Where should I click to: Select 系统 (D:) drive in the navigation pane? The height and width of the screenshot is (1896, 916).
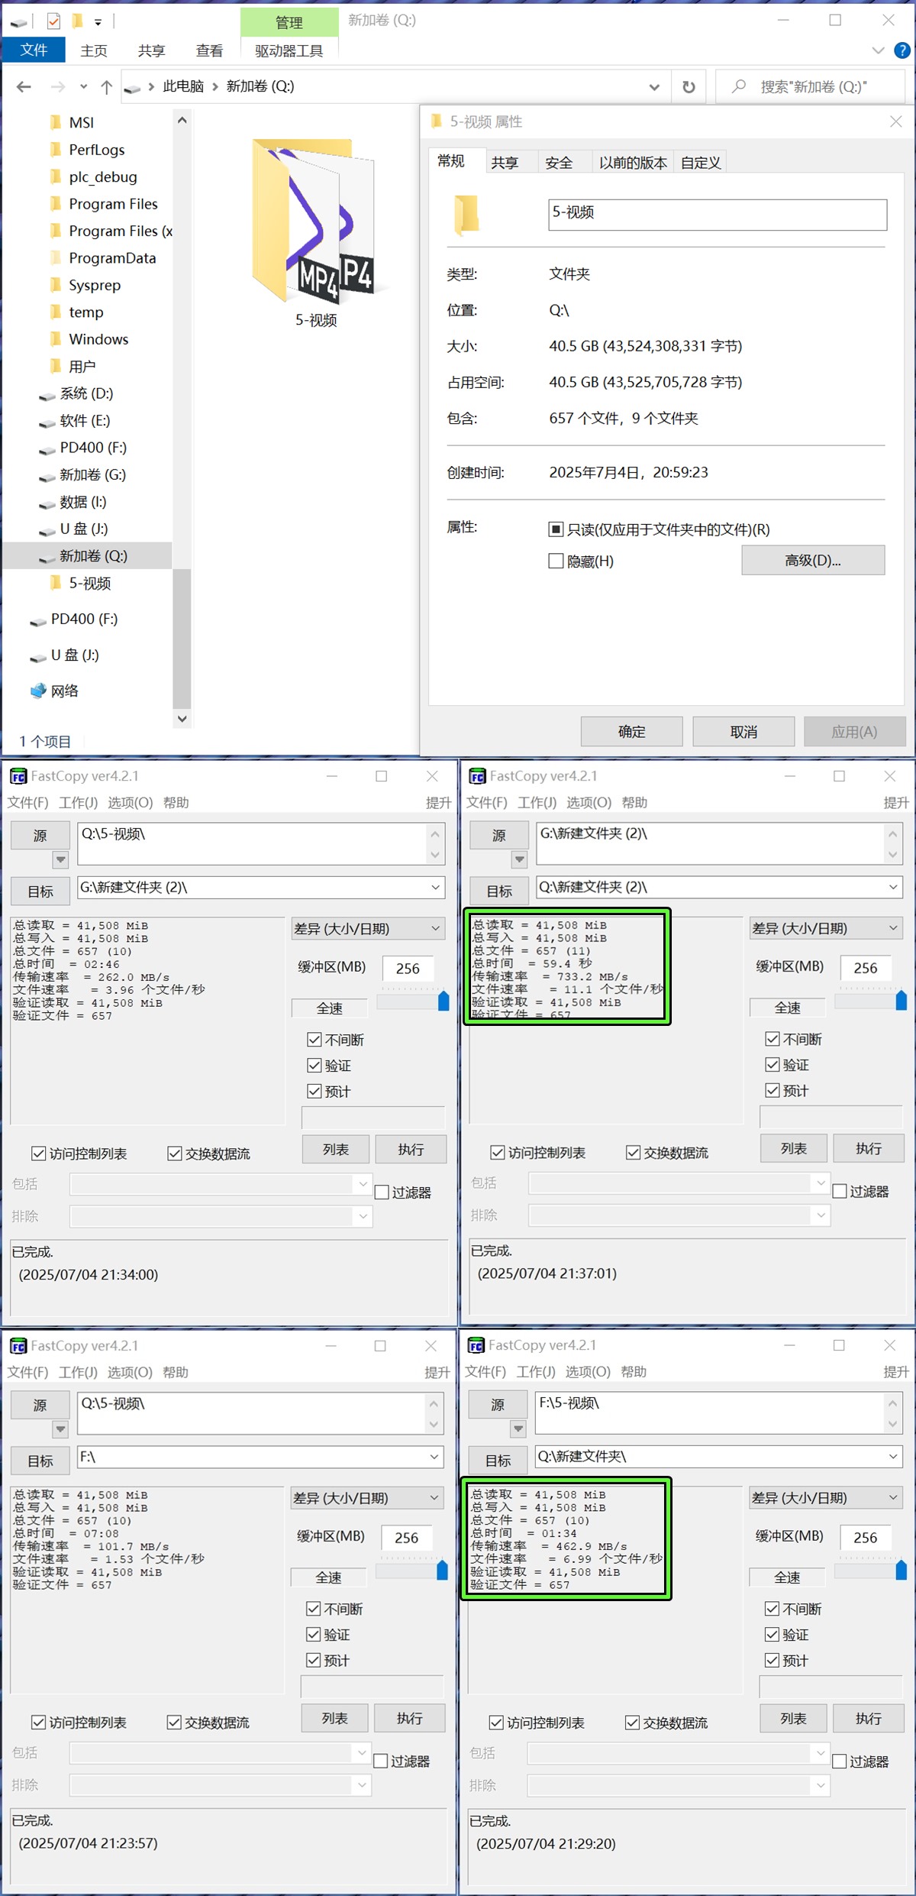[85, 393]
